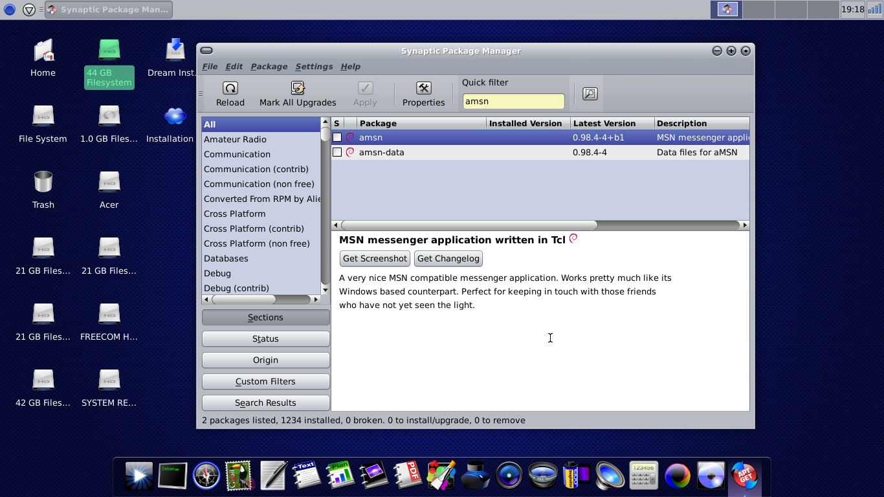Image resolution: width=884 pixels, height=497 pixels.
Task: Select the Trash desktop icon
Action: coord(43,183)
